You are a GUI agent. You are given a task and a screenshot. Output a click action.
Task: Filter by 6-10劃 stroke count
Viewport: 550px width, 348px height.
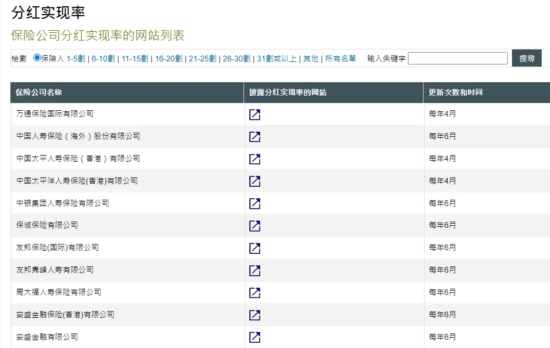tap(103, 59)
